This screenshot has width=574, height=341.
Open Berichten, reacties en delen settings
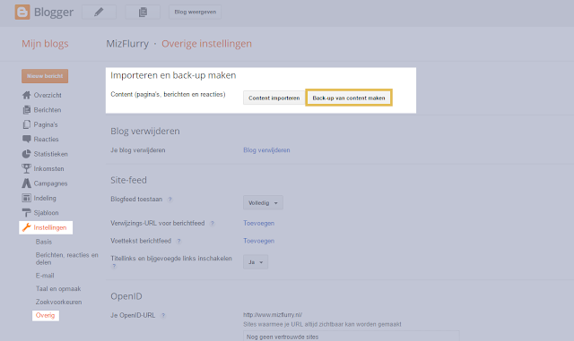[67, 259]
